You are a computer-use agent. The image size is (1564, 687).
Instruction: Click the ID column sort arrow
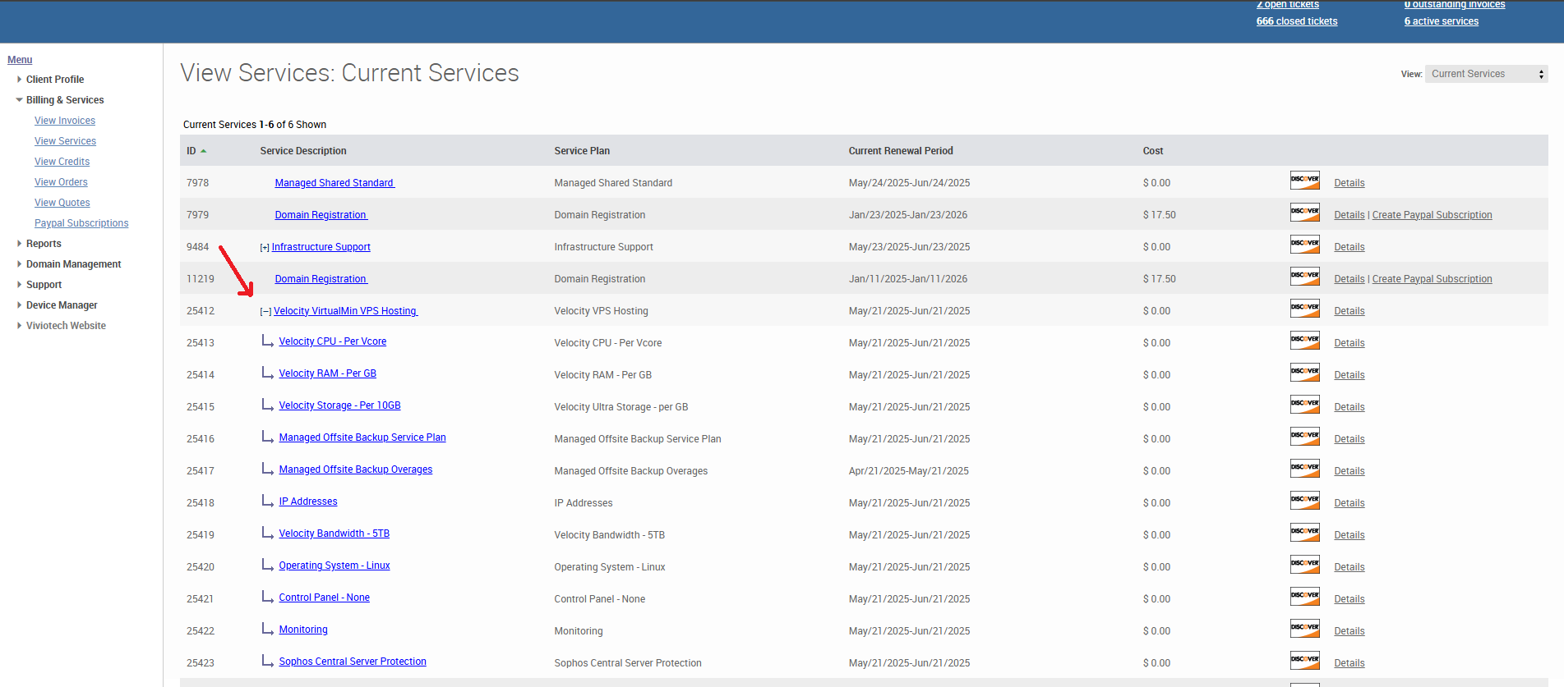(x=203, y=151)
